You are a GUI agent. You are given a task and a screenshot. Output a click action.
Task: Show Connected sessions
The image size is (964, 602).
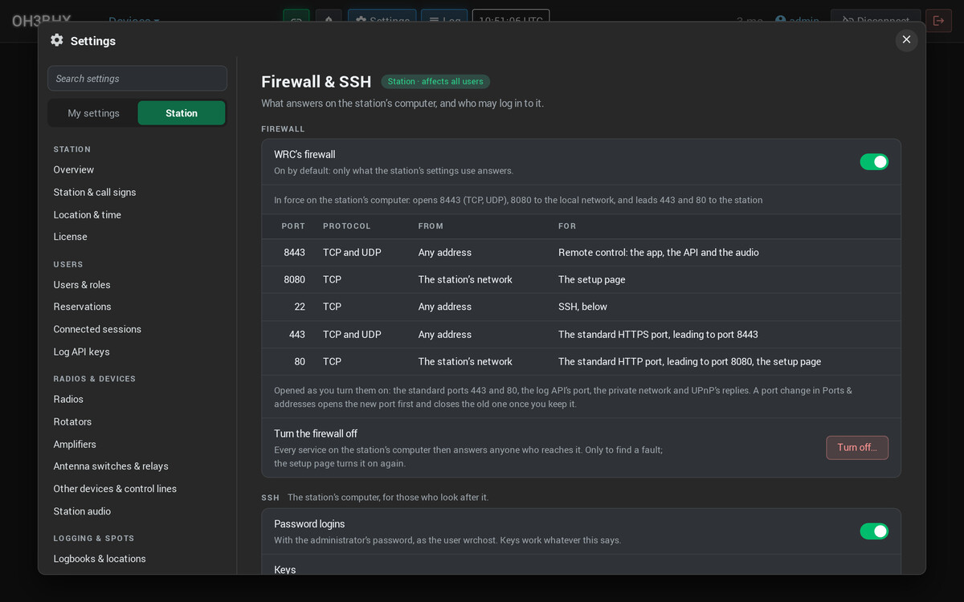tap(97, 329)
